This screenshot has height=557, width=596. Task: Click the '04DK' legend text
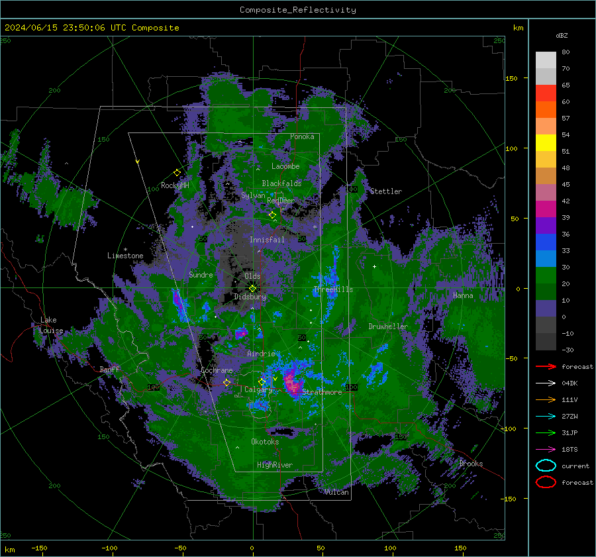click(x=570, y=383)
